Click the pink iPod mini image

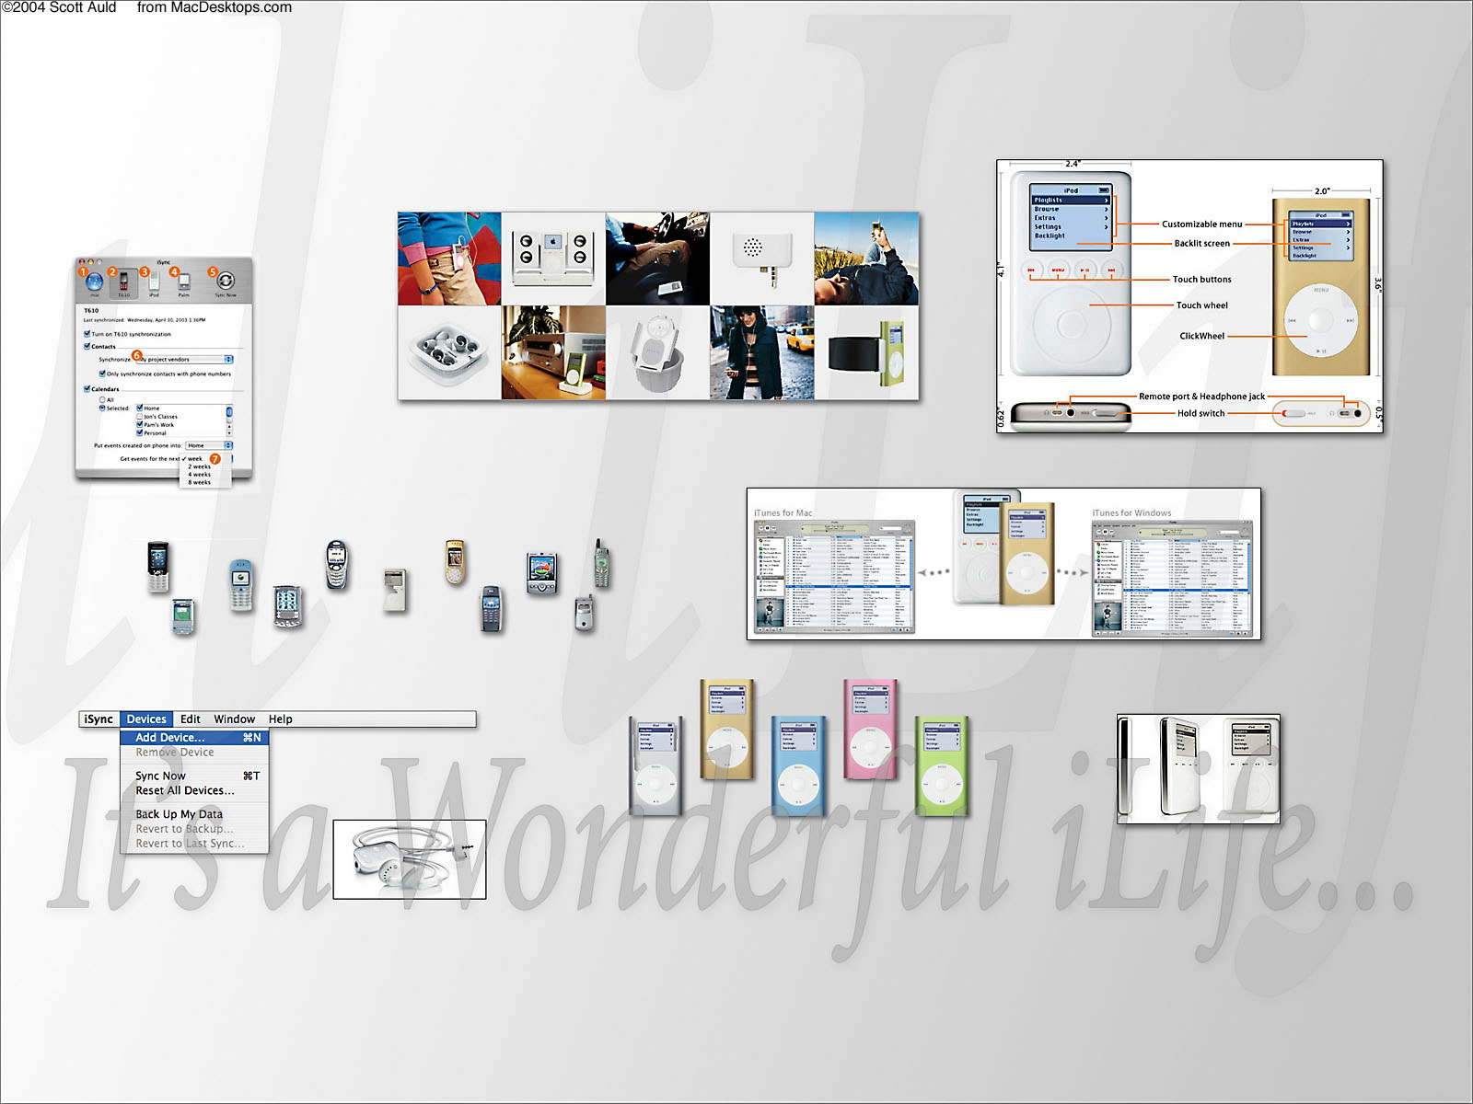pyautogui.click(x=870, y=730)
